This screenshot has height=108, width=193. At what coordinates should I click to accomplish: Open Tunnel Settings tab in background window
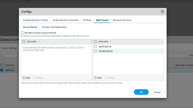pos(9,48)
